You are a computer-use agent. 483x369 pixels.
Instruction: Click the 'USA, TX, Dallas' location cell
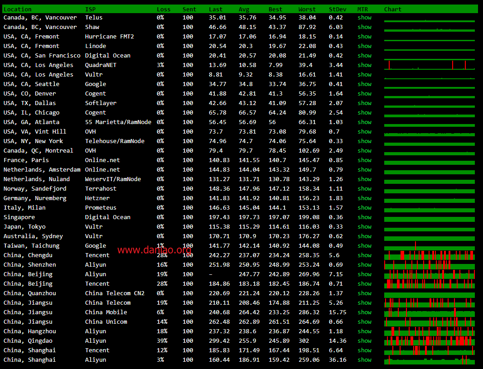coord(29,103)
